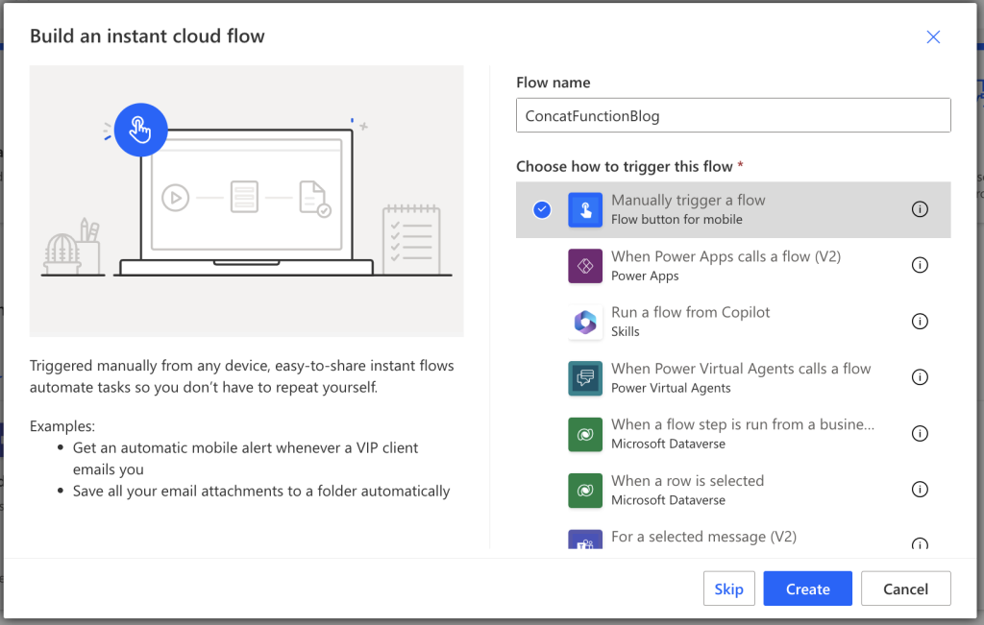The width and height of the screenshot is (984, 625).
Task: Select When Power Virtual Agents calls a flow
Action: pos(733,378)
